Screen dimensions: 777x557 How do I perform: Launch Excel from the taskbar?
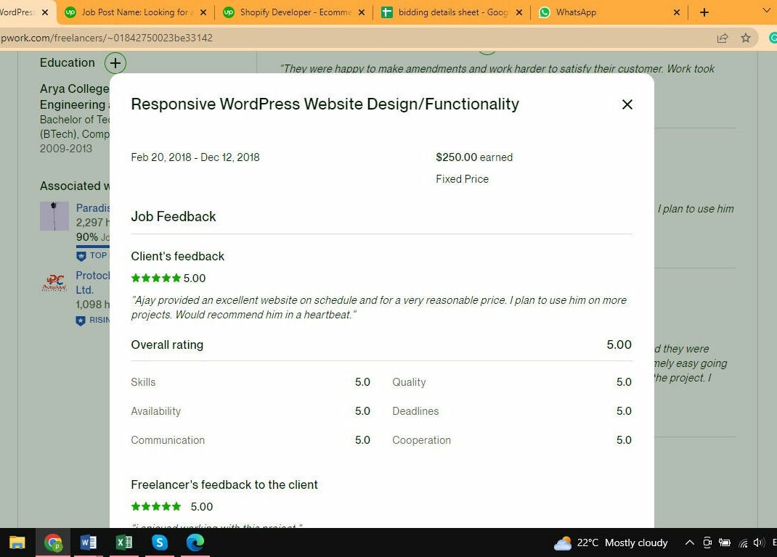(124, 542)
